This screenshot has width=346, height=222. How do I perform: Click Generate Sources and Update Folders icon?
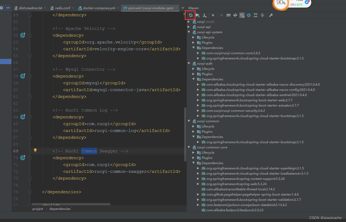198,15
